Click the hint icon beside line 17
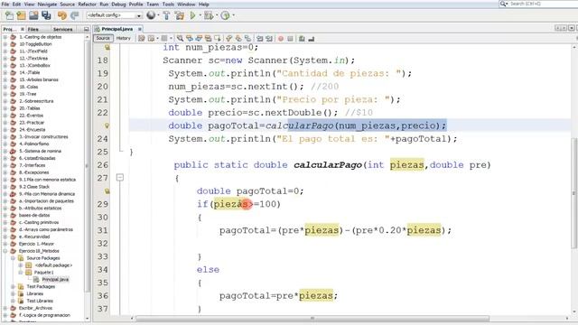The image size is (578, 325). coord(107,47)
